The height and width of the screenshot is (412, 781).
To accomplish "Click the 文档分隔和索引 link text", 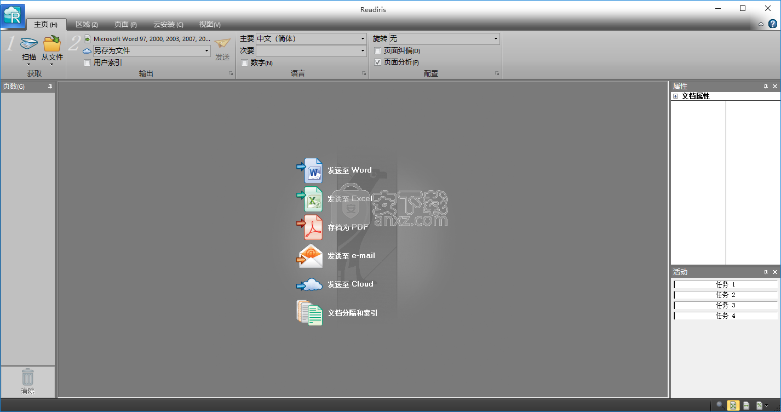I will click(x=352, y=313).
